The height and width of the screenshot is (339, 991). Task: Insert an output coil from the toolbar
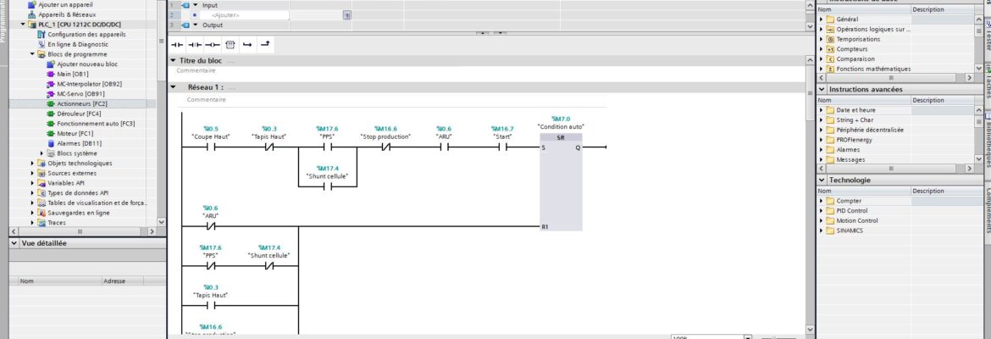(x=212, y=44)
